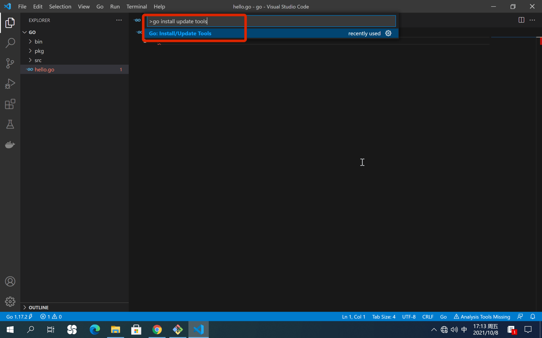The width and height of the screenshot is (542, 338).
Task: Click Analysis Tools Missing warning
Action: point(482,316)
